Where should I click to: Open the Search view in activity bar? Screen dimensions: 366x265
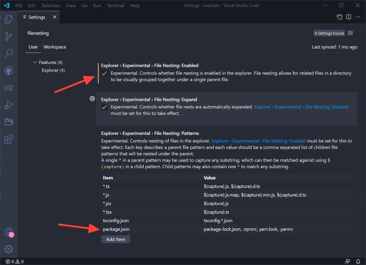click(8, 53)
